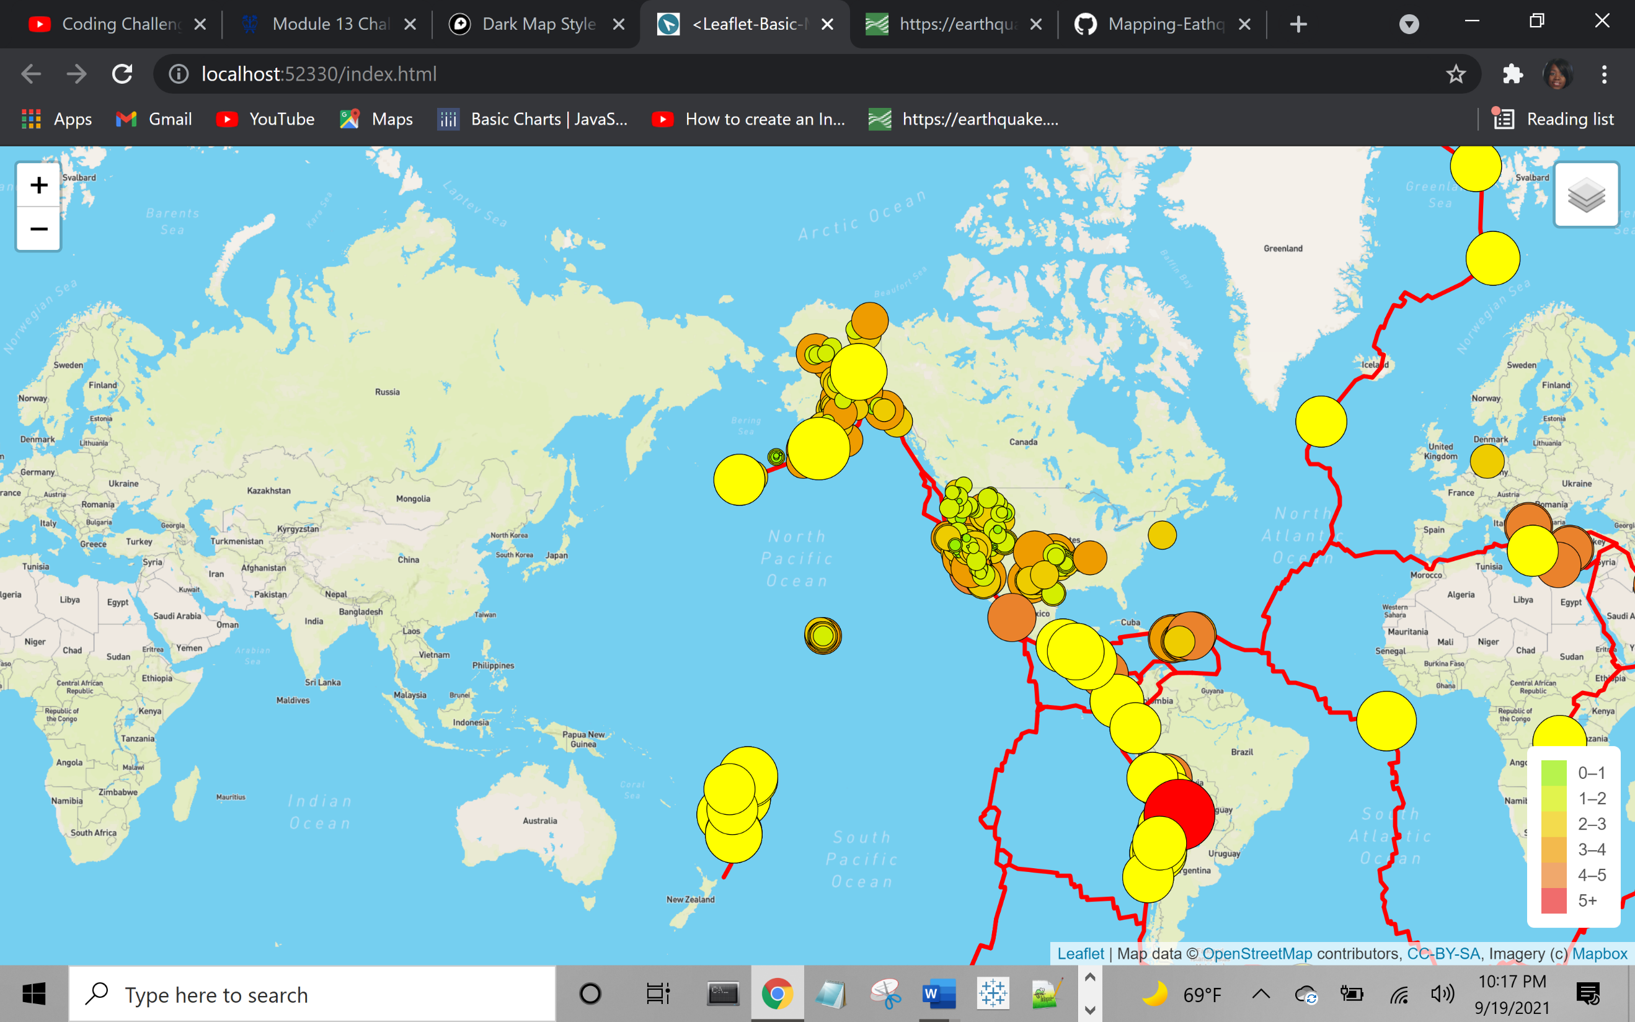
Task: Open the battery status icon
Action: pyautogui.click(x=1352, y=993)
